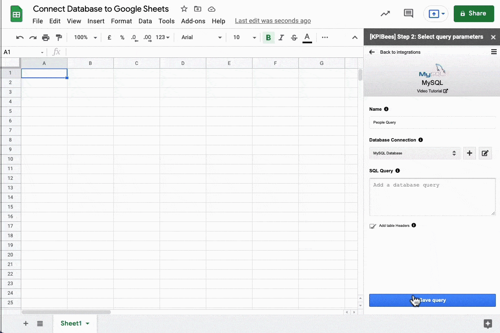Viewport: 500px width, 333px height.
Task: Open the text color picker
Action: pyautogui.click(x=307, y=37)
